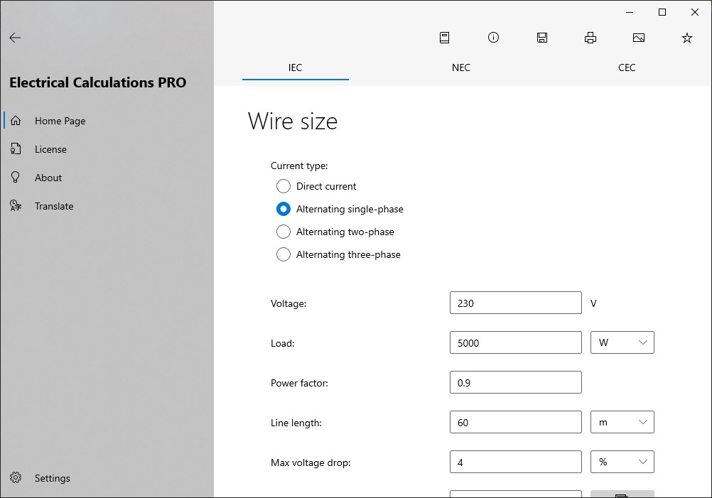Expand Max voltage drop unit dropdown

622,462
